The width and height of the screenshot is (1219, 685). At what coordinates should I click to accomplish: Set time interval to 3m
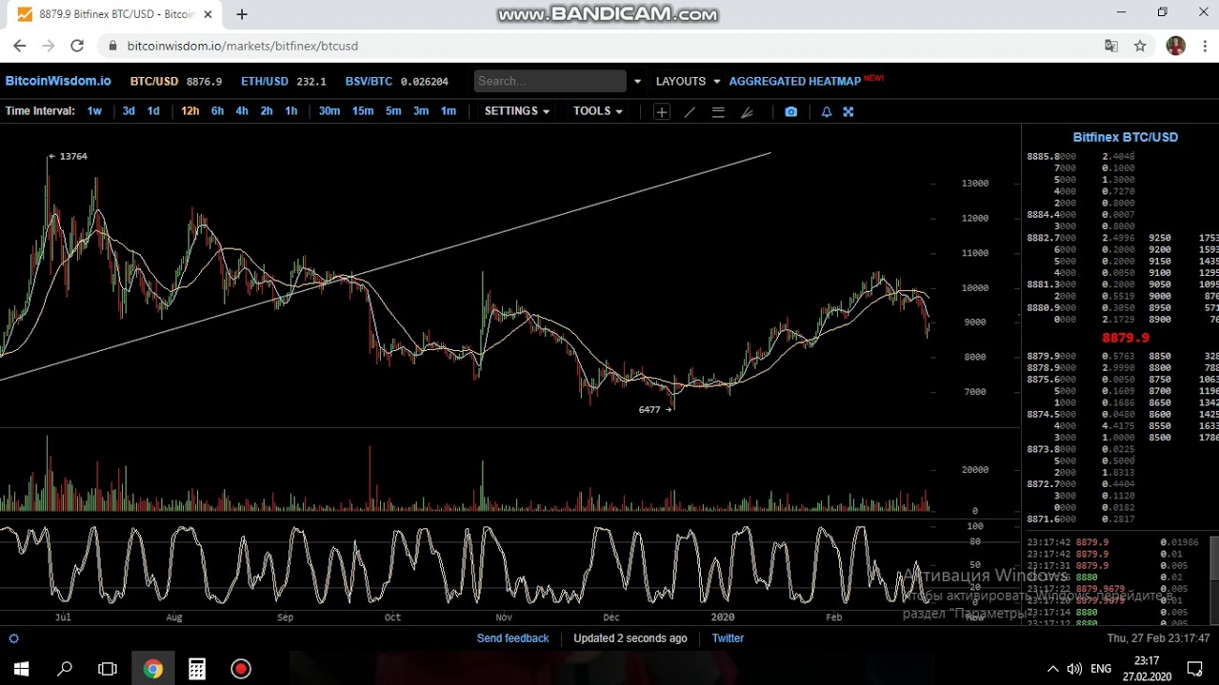pos(421,111)
